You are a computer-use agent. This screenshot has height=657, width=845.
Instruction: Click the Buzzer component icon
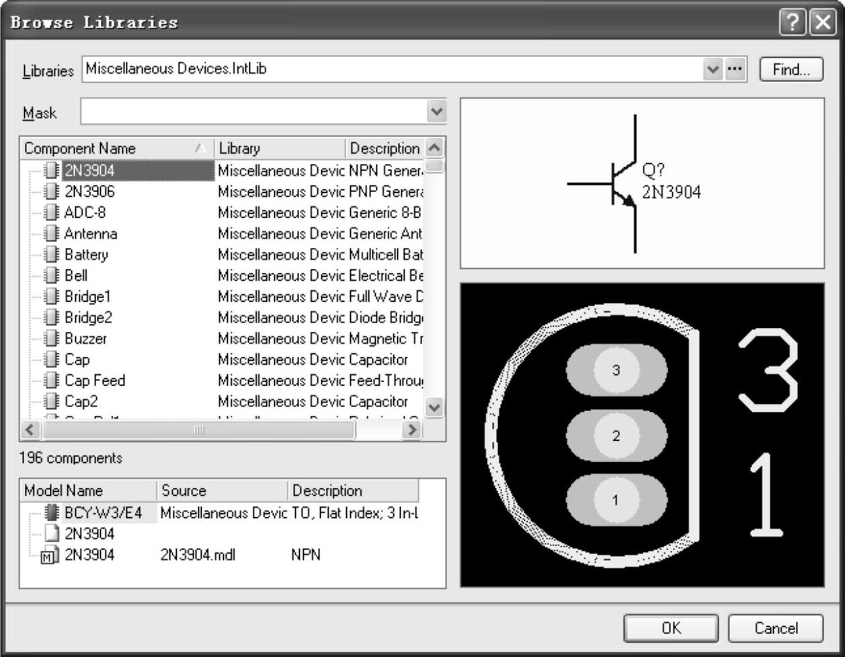pyautogui.click(x=51, y=339)
